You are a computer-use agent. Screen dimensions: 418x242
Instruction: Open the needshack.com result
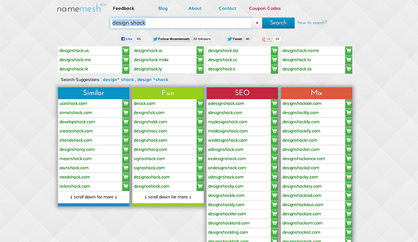[x=75, y=177]
